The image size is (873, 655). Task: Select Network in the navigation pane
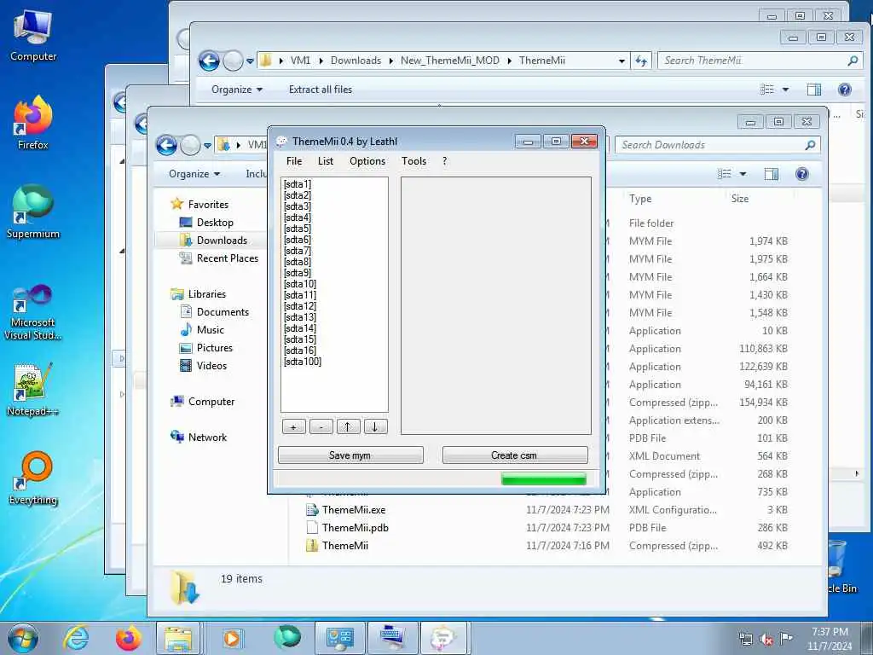click(206, 438)
